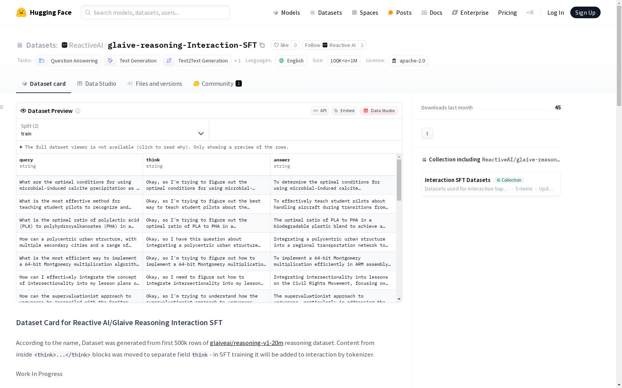
Task: Click the 100K<n<1M size tag
Action: click(344, 61)
